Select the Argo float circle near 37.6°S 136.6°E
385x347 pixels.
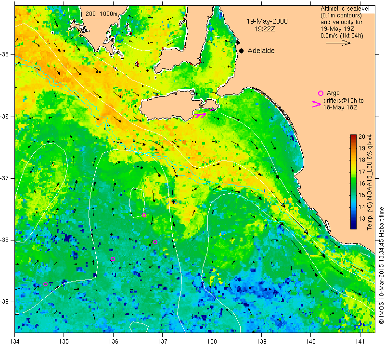tap(144, 215)
